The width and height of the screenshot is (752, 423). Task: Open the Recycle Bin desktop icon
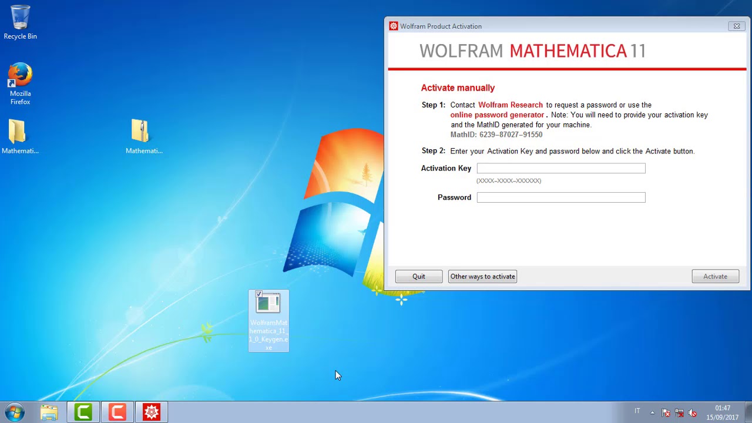point(20,22)
